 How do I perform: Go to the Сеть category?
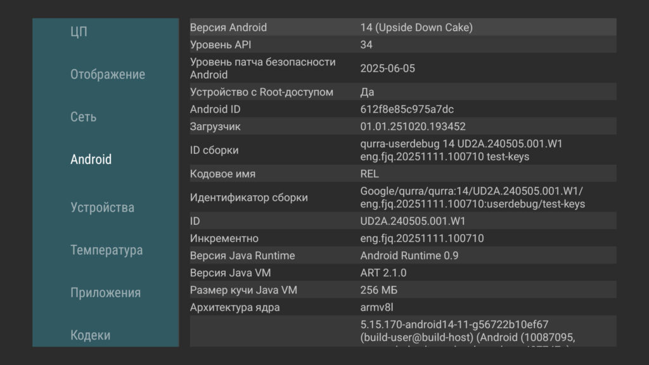point(83,117)
